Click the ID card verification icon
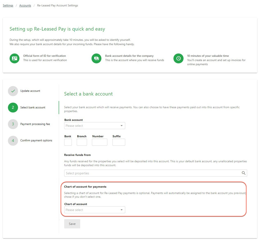The width and height of the screenshot is (260, 241). [14, 58]
